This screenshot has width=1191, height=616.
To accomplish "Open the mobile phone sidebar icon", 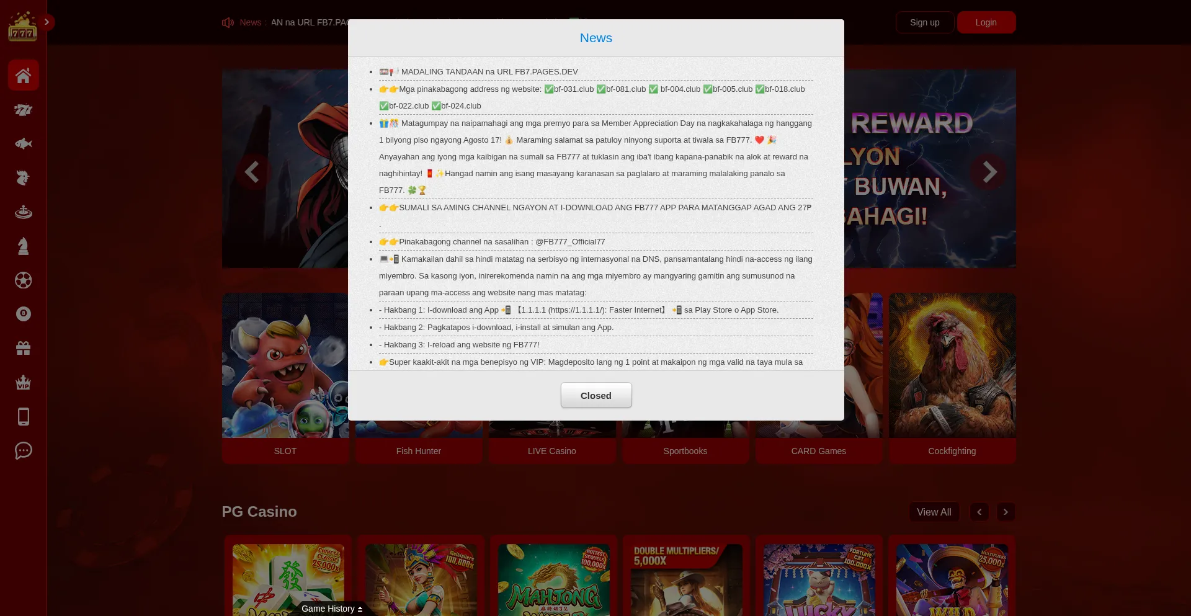I will [x=24, y=416].
